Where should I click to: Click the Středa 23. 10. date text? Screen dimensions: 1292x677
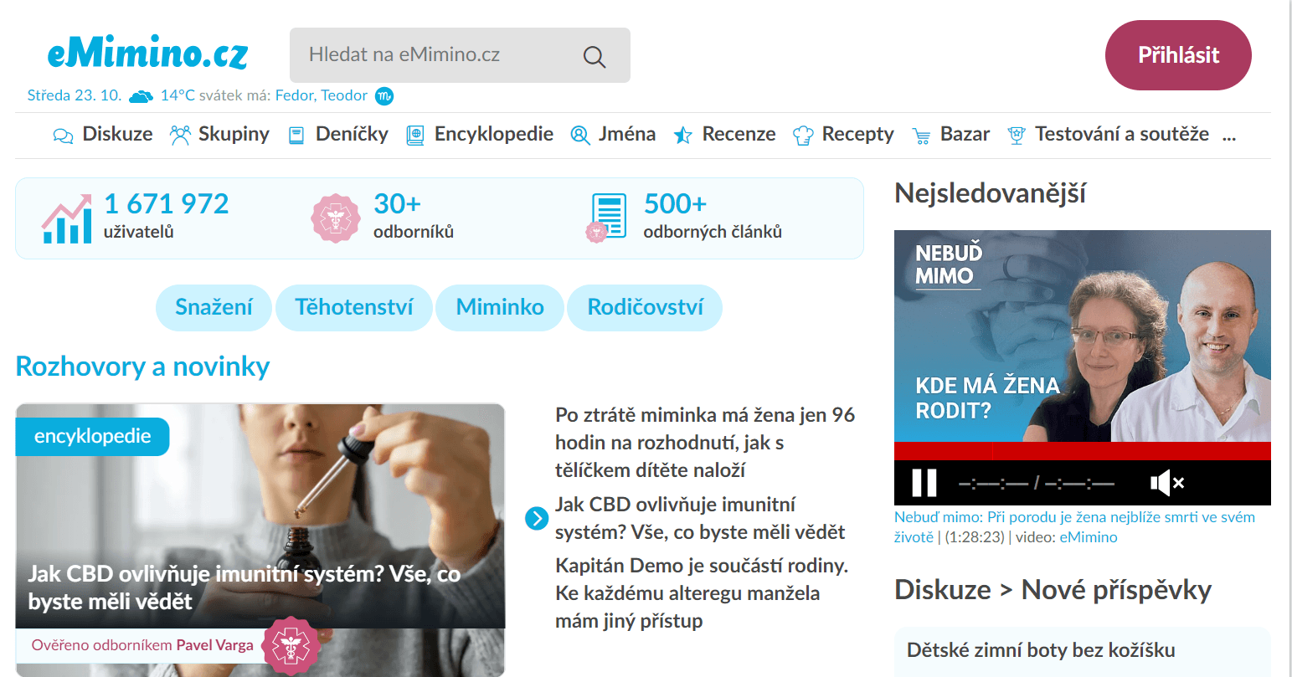75,95
